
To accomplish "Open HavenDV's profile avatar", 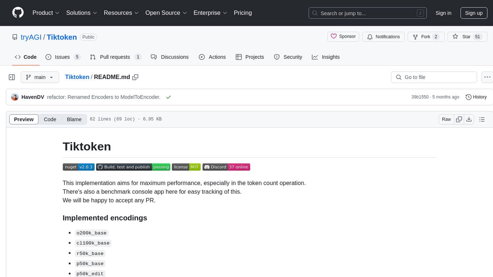I will pyautogui.click(x=15, y=97).
